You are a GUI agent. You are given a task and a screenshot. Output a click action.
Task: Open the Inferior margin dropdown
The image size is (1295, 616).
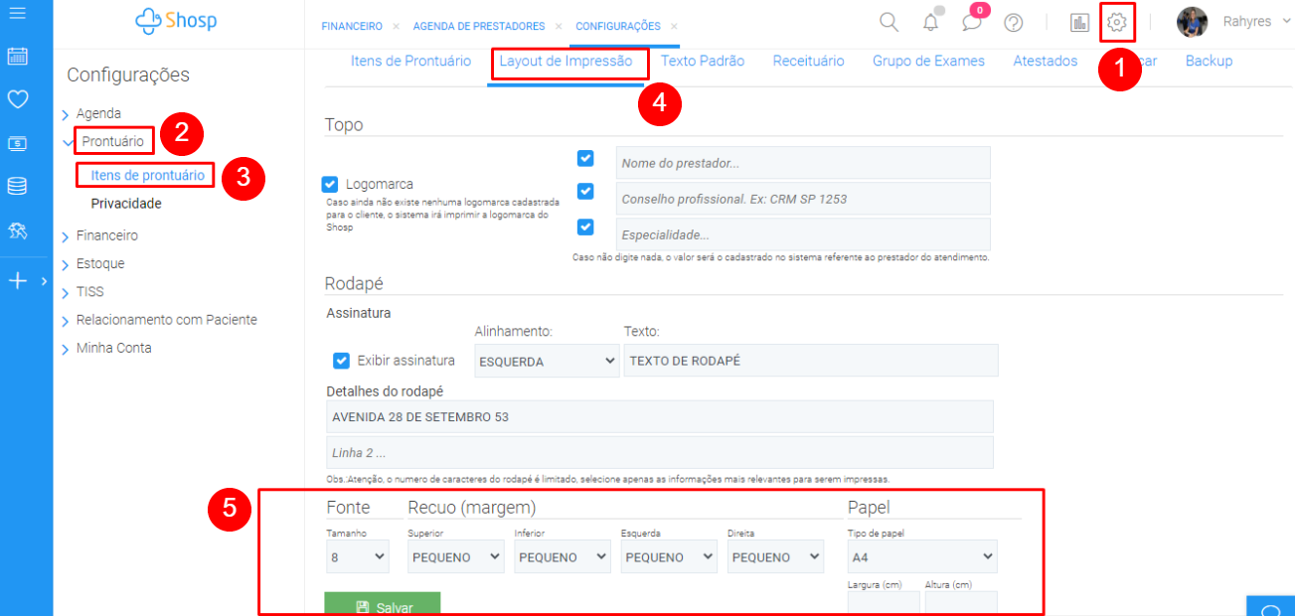click(x=563, y=557)
